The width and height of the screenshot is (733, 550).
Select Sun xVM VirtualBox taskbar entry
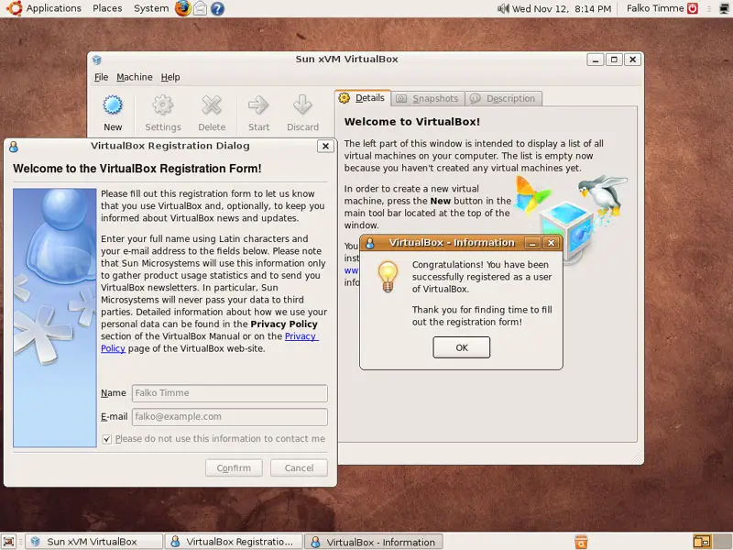click(x=94, y=542)
